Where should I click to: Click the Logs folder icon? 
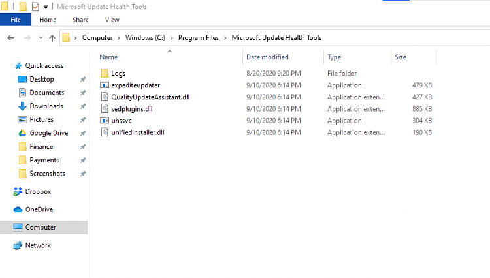pos(105,73)
